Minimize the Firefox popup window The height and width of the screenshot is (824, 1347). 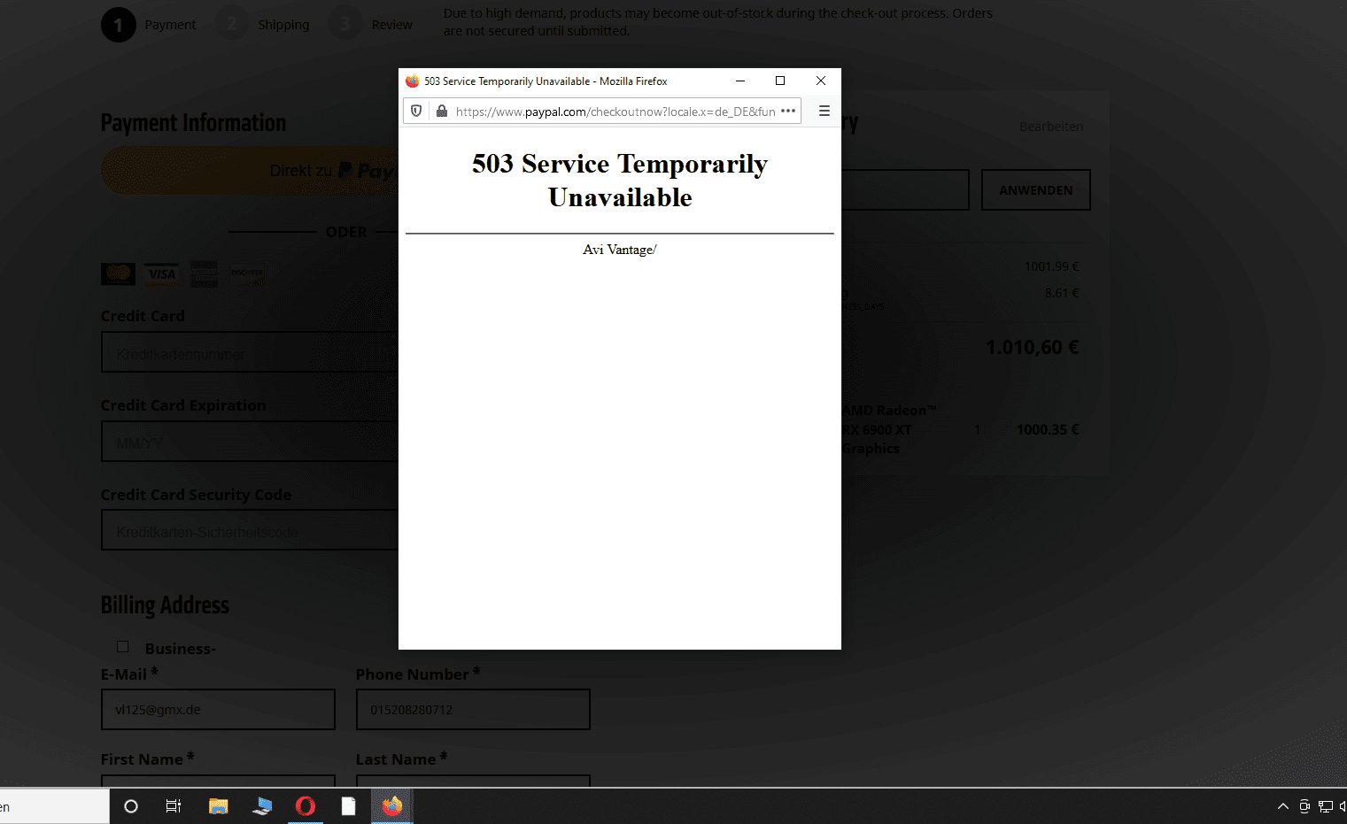(740, 81)
